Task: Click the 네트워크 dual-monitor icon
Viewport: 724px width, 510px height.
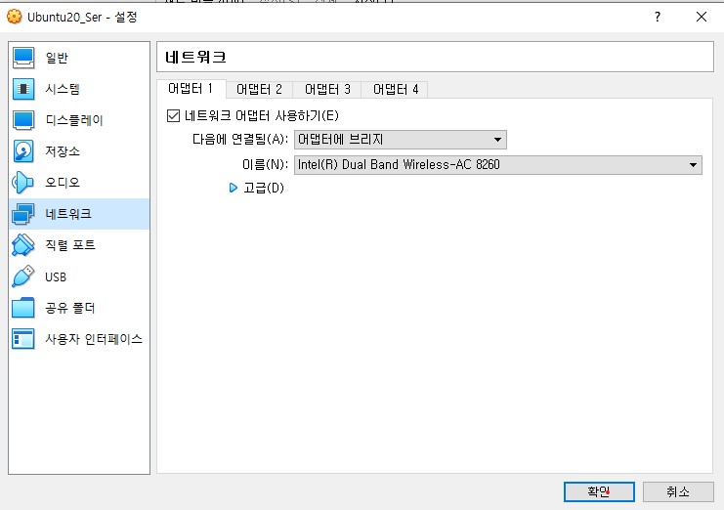Action: (23, 214)
